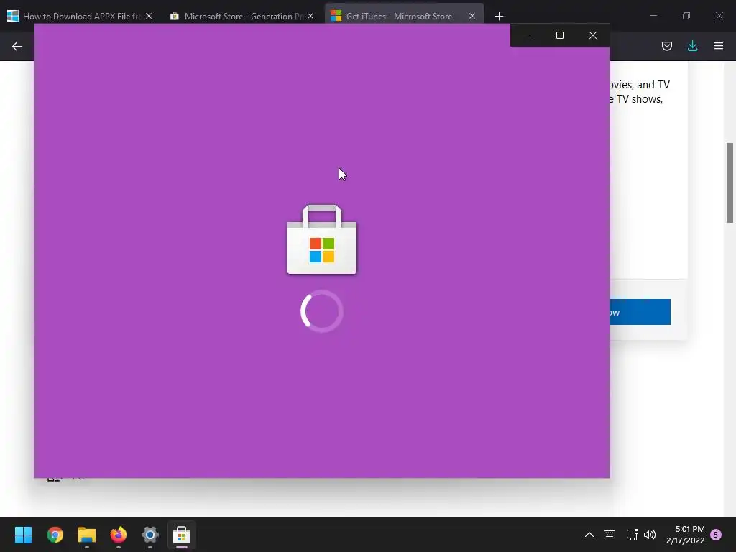This screenshot has height=552, width=736.
Task: Open the volume control tray icon
Action: (650, 535)
